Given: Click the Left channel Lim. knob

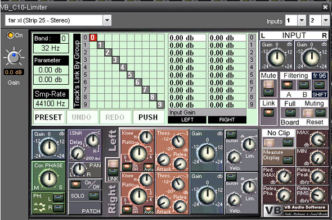Looking at the screenshot, I should pos(249,144).
